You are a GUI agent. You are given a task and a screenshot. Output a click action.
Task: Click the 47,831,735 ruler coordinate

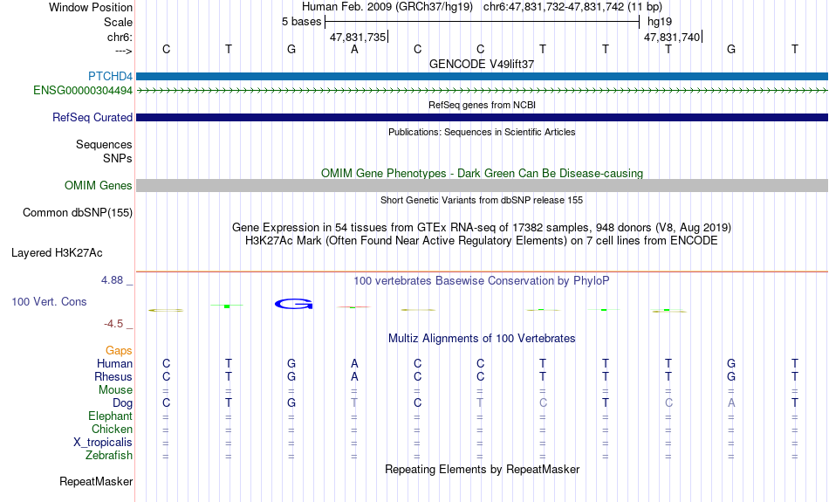coord(358,37)
